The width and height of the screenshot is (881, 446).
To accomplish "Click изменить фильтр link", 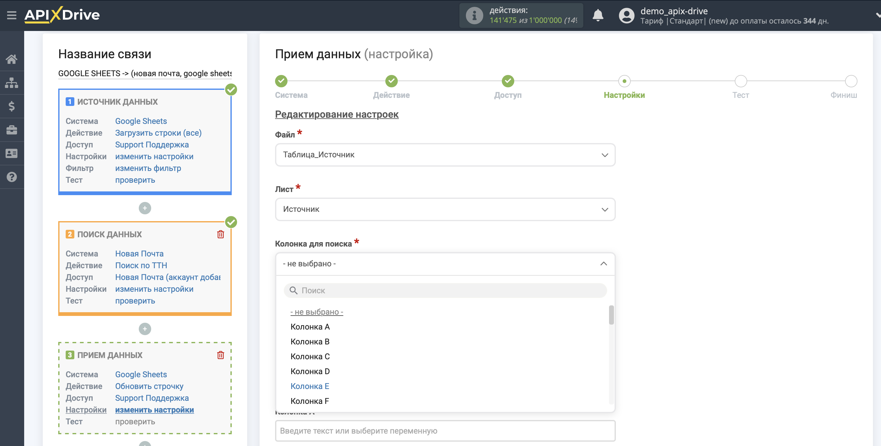I will click(148, 168).
